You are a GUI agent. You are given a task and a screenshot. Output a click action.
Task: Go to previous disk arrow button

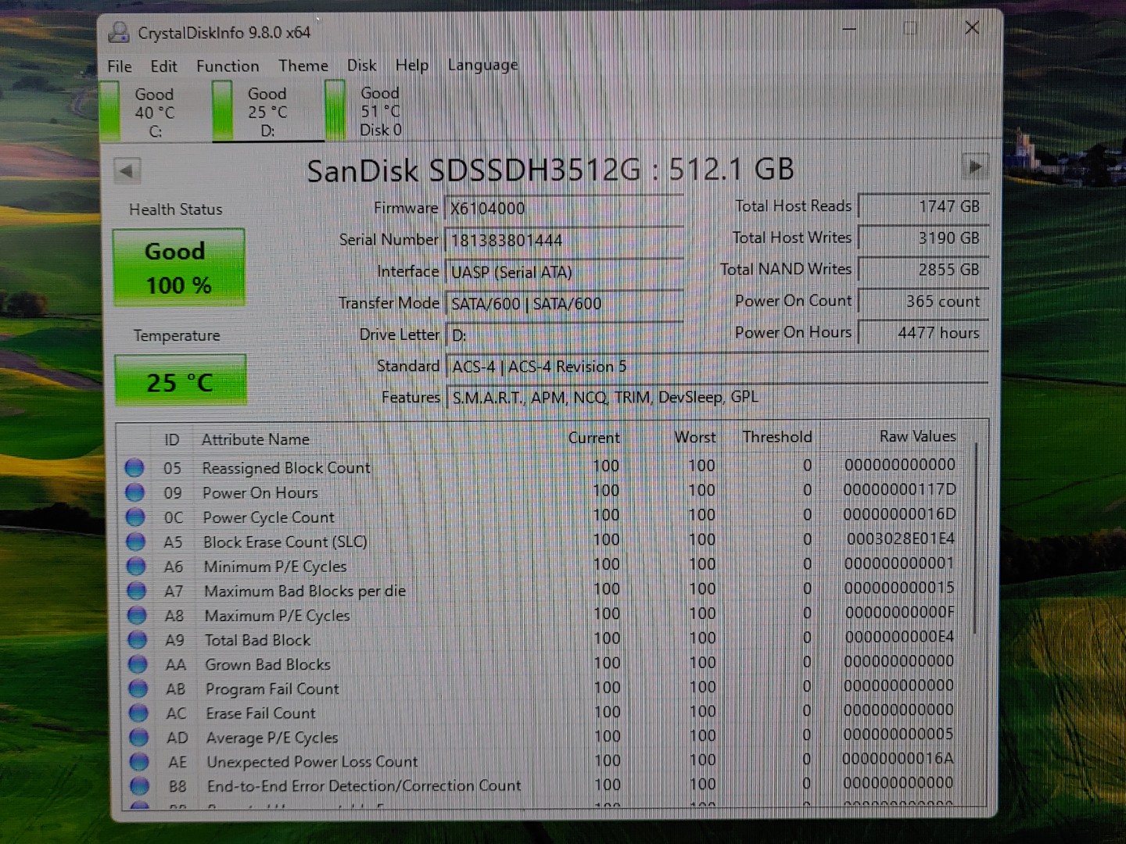[x=127, y=170]
